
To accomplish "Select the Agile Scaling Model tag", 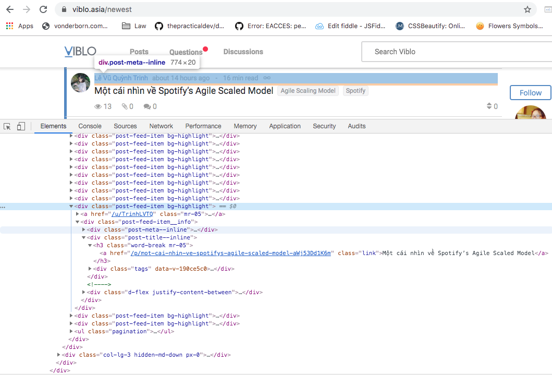I will (x=308, y=91).
